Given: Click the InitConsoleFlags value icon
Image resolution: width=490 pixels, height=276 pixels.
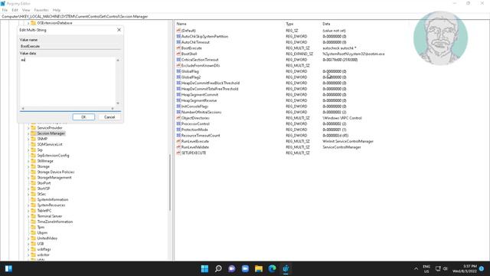Looking at the screenshot, I should click(x=178, y=107).
